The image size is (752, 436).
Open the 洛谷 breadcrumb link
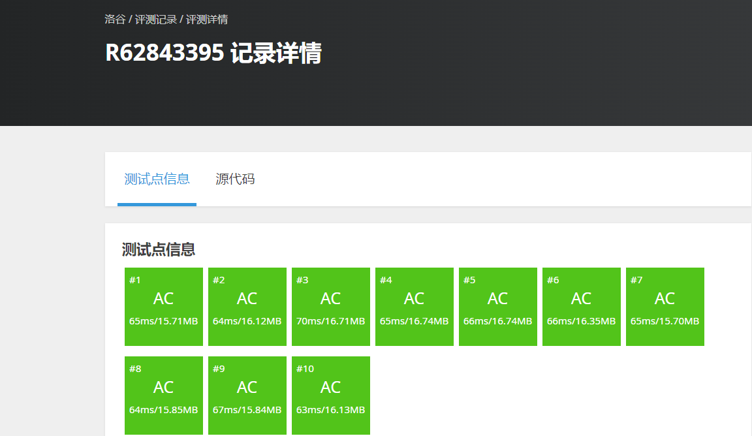[115, 20]
